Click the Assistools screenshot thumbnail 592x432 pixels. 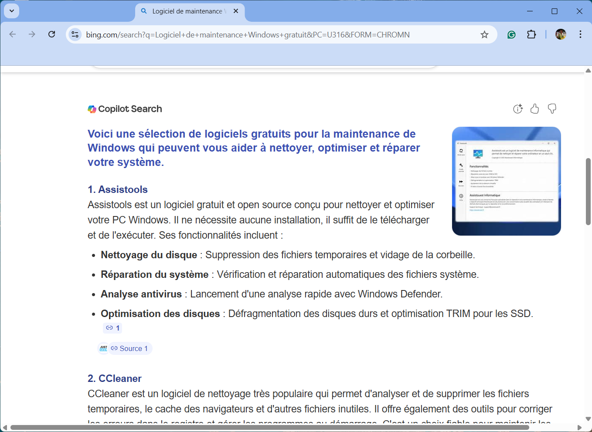[506, 181]
